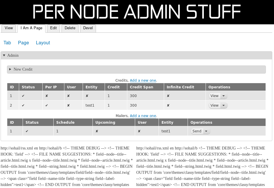Open dropdown arrow beside View for credit 2

click(x=224, y=105)
